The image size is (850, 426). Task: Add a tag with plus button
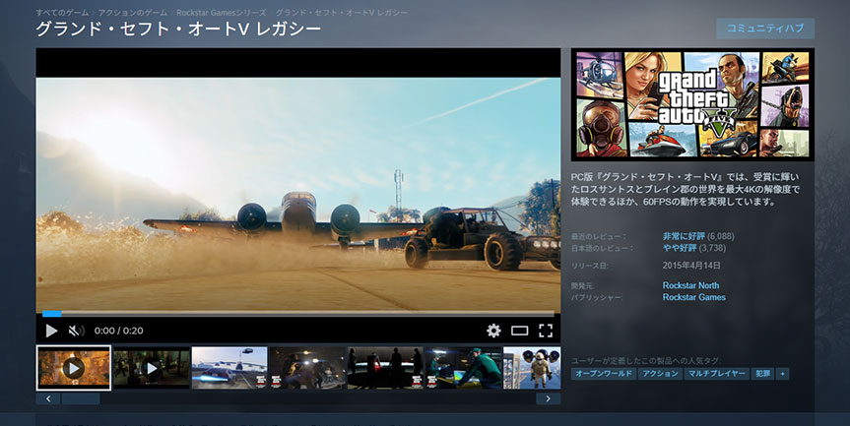(782, 374)
